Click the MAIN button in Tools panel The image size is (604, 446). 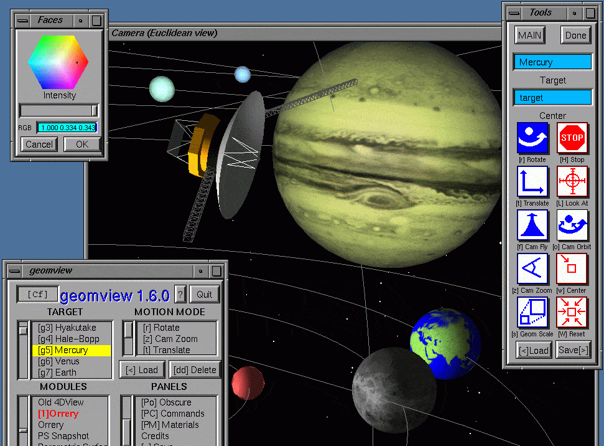point(529,36)
